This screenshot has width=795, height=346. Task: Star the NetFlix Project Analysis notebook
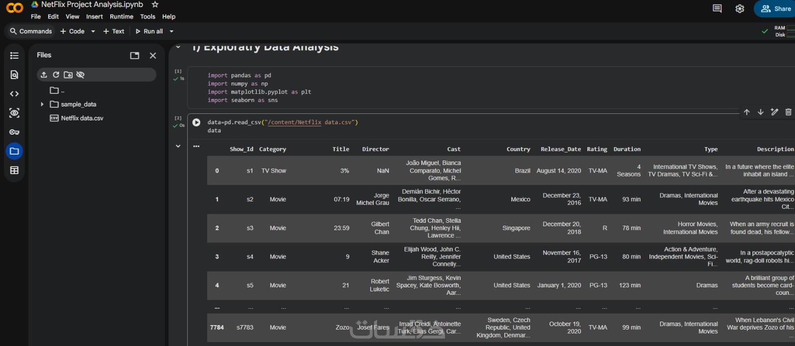tap(155, 4)
